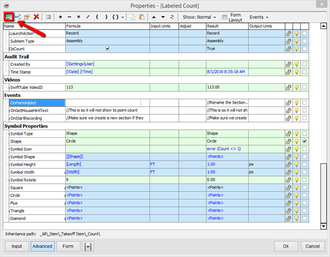Click the paste icon in toolbar
This screenshot has height=257, width=330.
pos(142,17)
